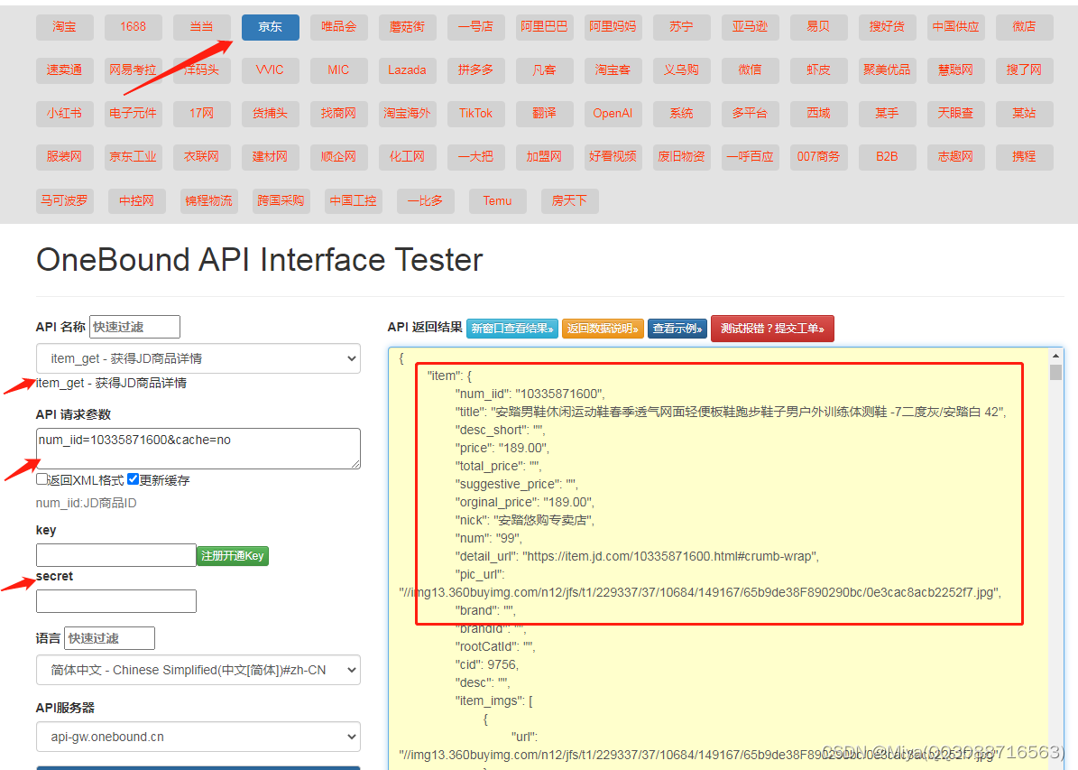Expand the api-gw.onebound.cn server dropdown
This screenshot has width=1078, height=770.
tap(198, 737)
